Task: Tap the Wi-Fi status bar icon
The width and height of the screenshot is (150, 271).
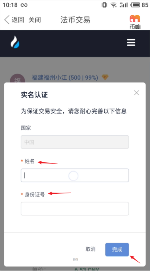Action: coord(114,5)
